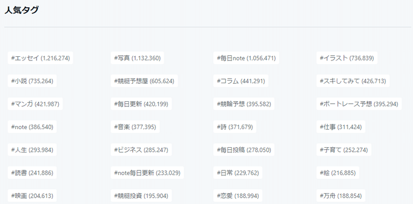The image size is (413, 204).
Task: Open the #note tag with 386,540
Action: pos(32,127)
